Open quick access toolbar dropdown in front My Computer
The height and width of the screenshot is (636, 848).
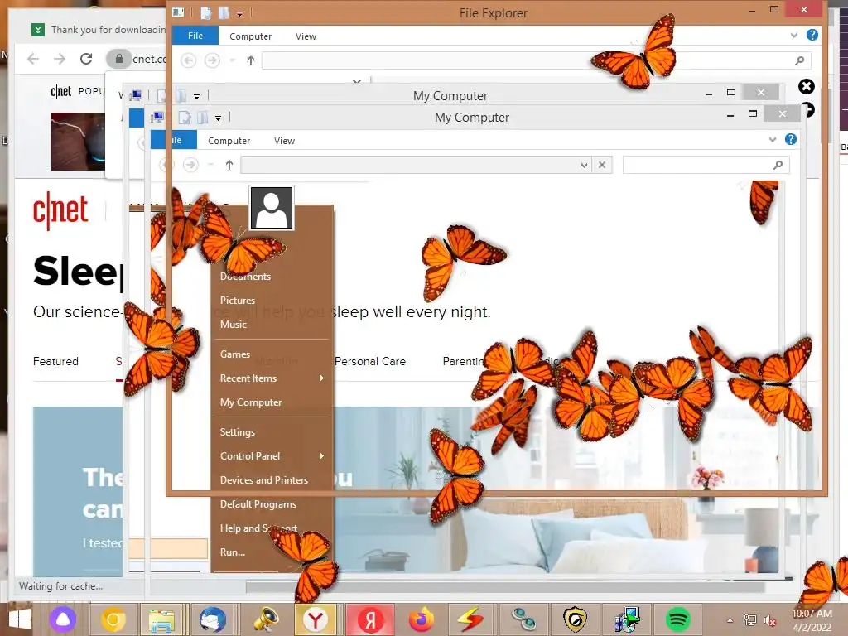point(218,118)
